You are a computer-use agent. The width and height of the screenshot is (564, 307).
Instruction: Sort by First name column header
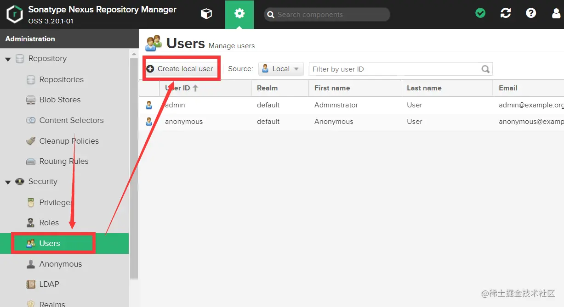pos(355,88)
